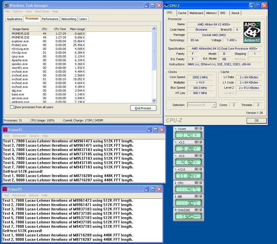The image size is (277, 244).
Task: Close the CHASSIS fan sensor panel
Action: click(201, 210)
